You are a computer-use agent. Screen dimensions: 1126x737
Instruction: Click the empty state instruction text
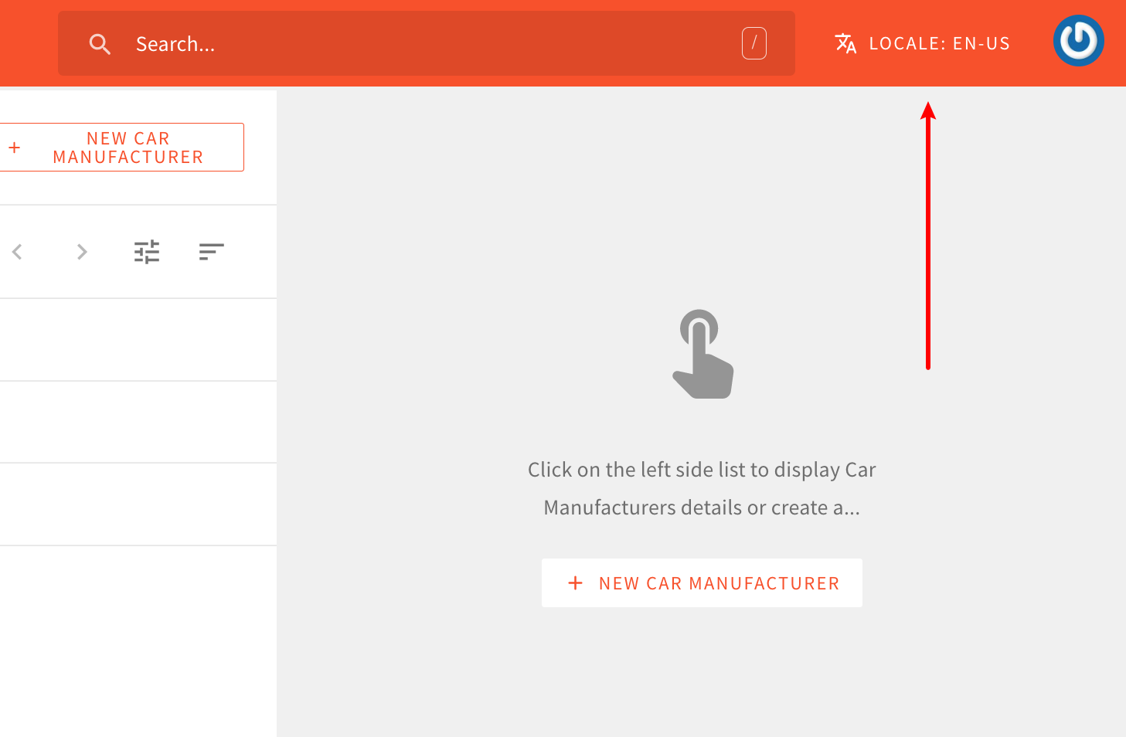(702, 487)
